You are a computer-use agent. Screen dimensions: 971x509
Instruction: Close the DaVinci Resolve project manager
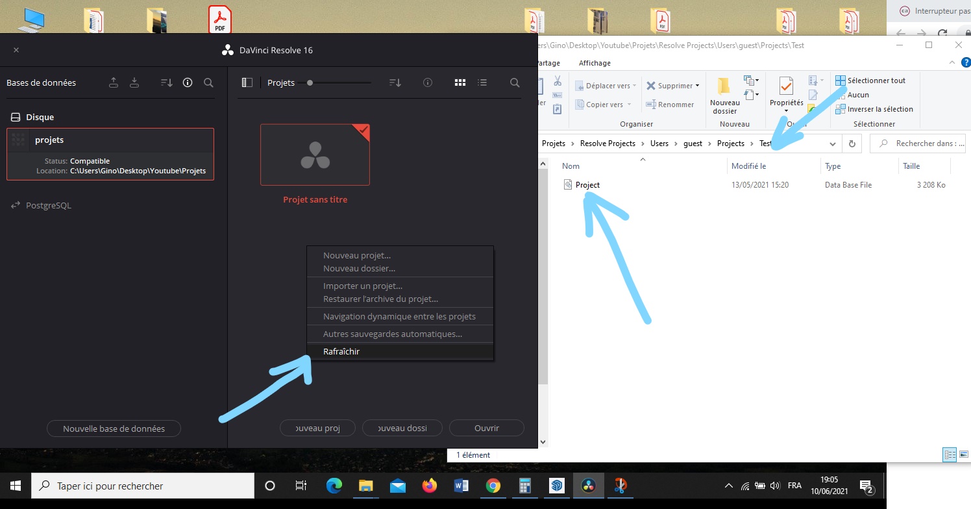pos(16,50)
